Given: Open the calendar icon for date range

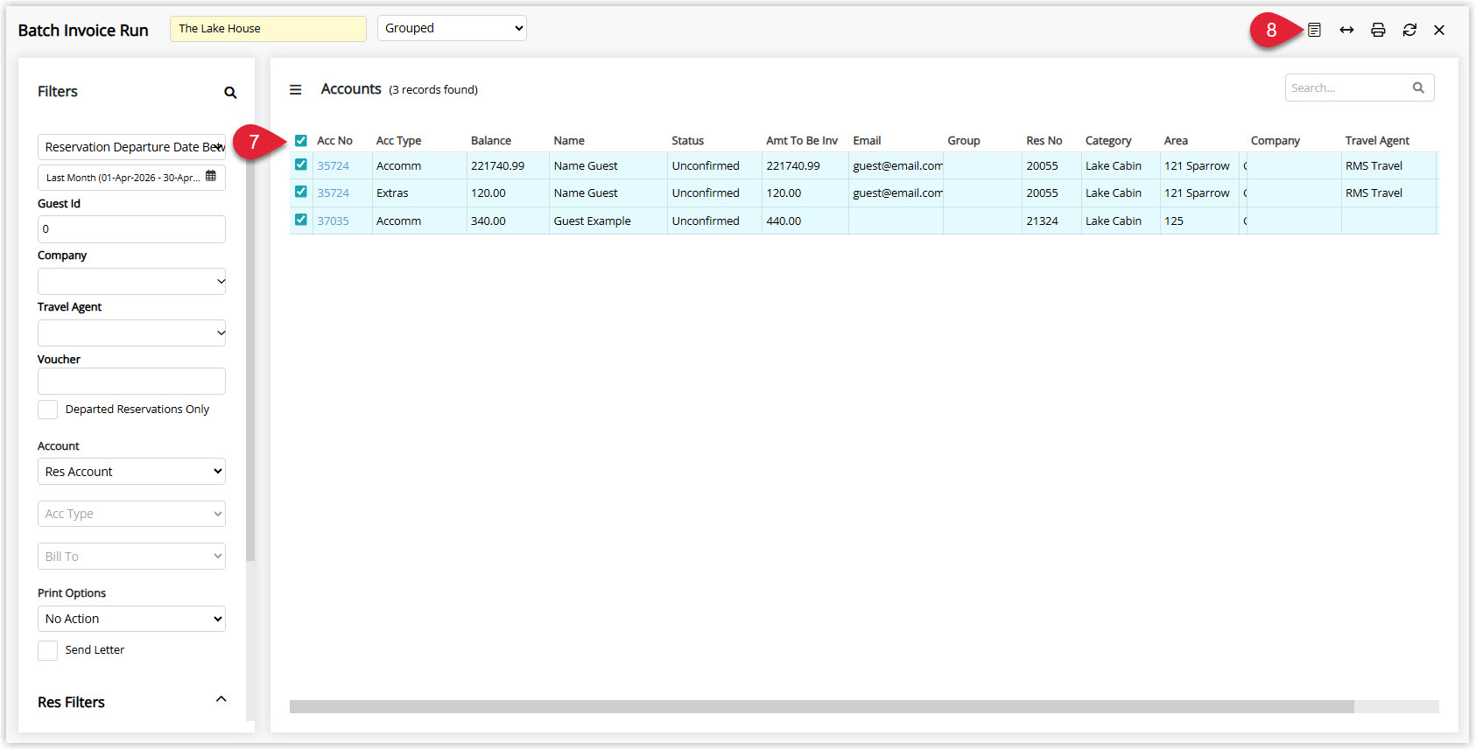Looking at the screenshot, I should [x=211, y=177].
